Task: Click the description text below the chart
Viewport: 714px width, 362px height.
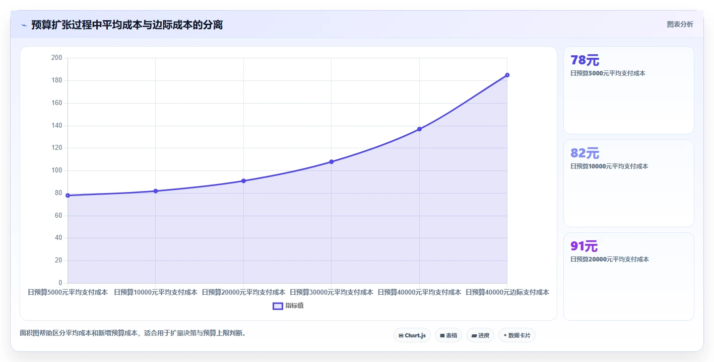Action: [133, 333]
